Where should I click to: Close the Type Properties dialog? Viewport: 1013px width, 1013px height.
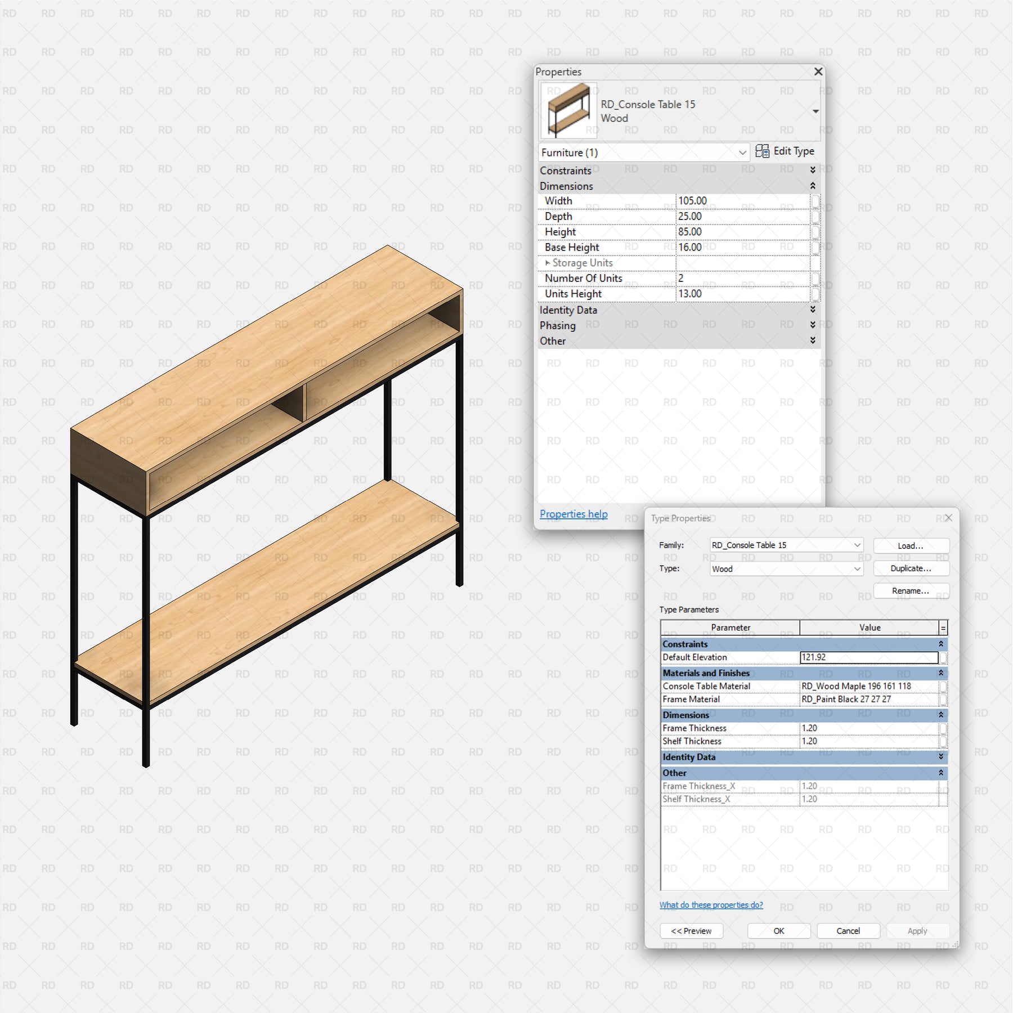(948, 518)
